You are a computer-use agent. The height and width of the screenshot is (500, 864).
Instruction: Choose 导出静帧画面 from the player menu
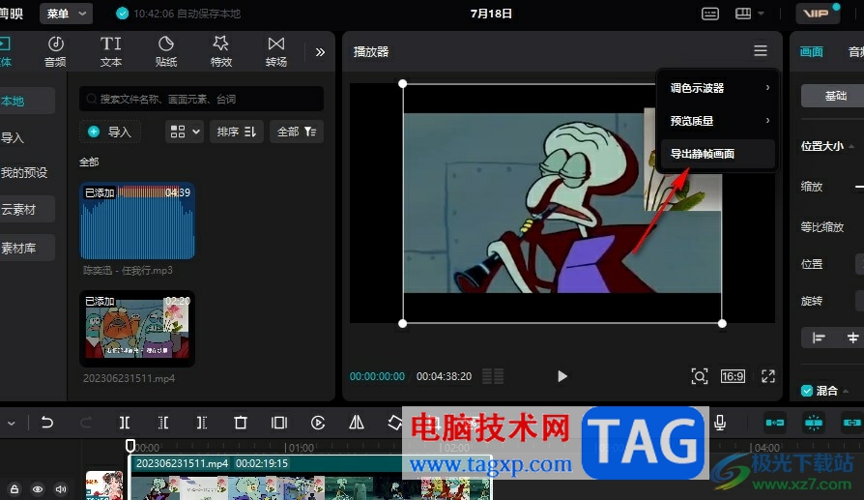tap(717, 154)
